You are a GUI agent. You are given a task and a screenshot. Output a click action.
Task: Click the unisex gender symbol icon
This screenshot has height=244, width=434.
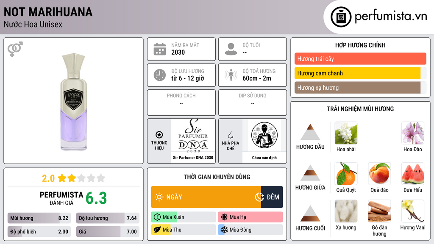[15, 49]
